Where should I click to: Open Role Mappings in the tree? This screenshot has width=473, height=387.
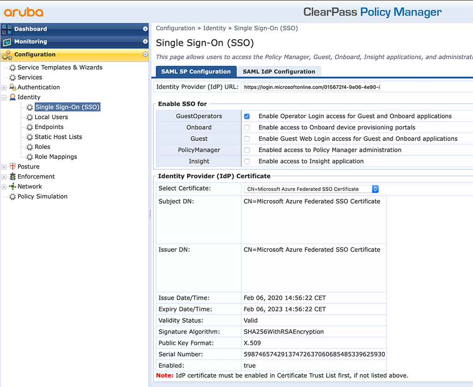coord(56,157)
